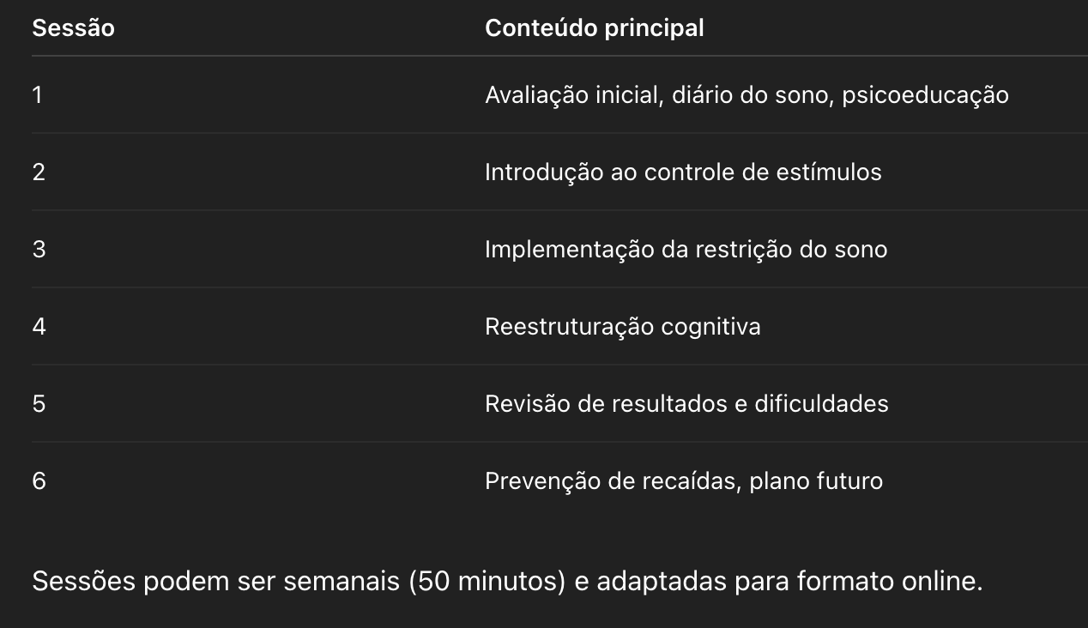Select session number 2 cell

39,172
